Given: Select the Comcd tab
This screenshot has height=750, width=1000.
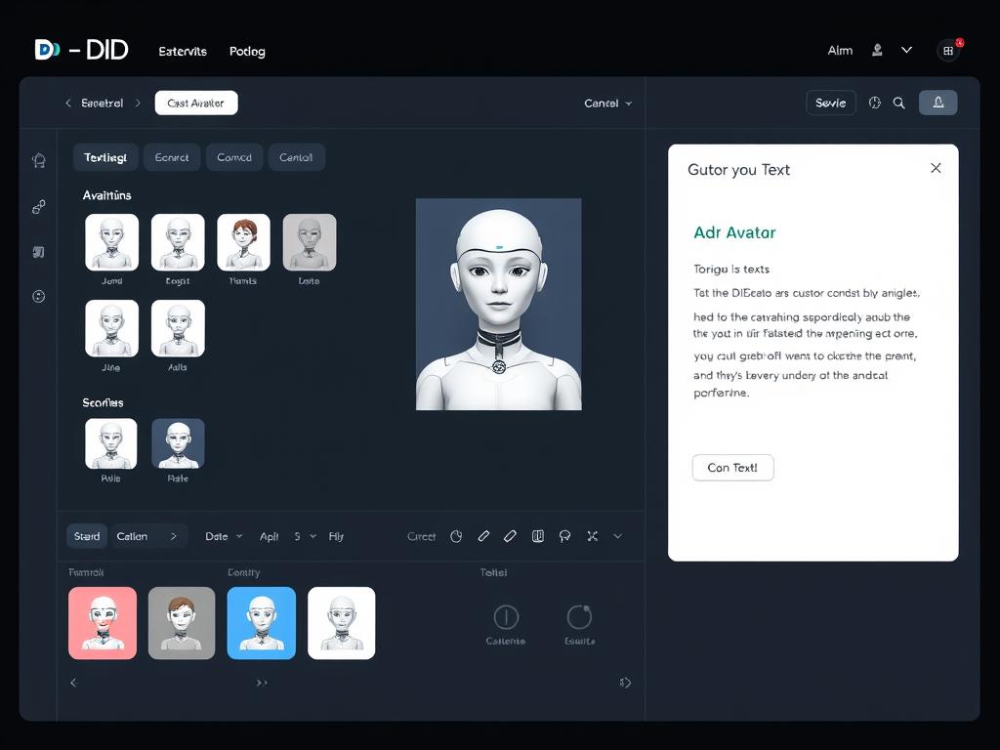Looking at the screenshot, I should pyautogui.click(x=234, y=157).
